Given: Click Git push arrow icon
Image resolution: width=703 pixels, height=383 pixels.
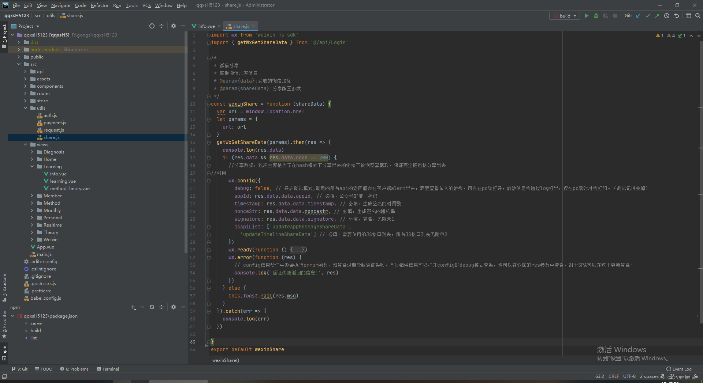Looking at the screenshot, I should coord(657,16).
